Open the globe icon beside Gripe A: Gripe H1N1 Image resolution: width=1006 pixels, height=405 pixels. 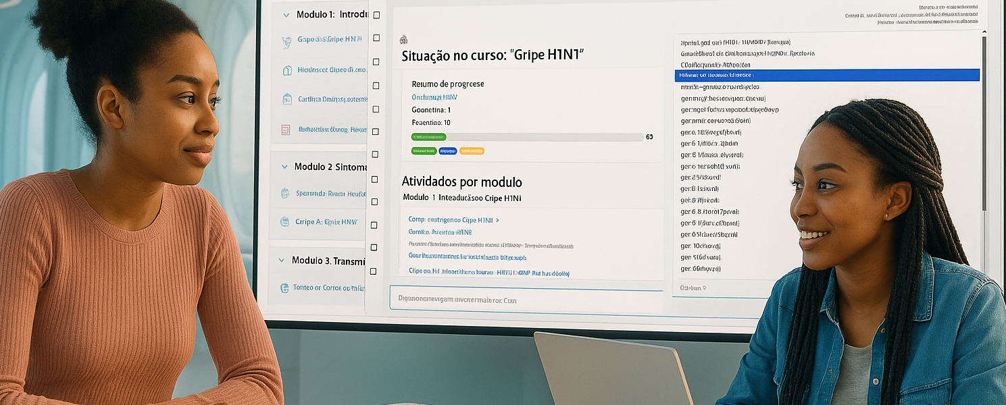pyautogui.click(x=286, y=221)
